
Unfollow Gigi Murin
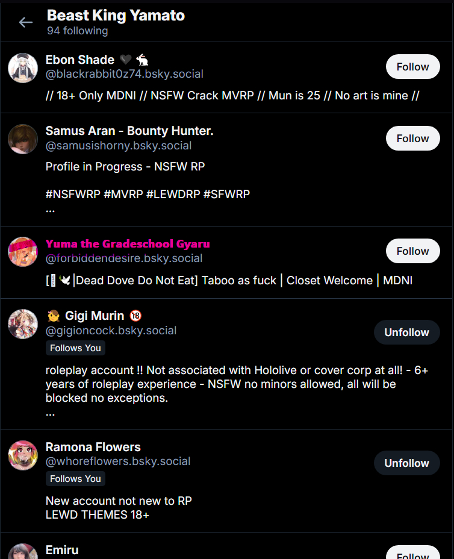406,333
